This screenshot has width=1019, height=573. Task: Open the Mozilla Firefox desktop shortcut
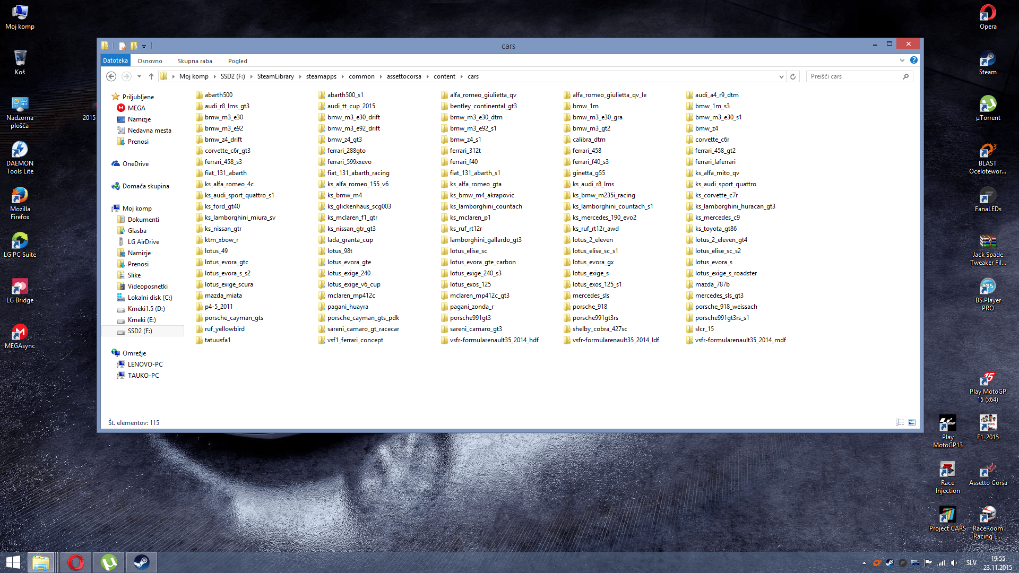(20, 203)
